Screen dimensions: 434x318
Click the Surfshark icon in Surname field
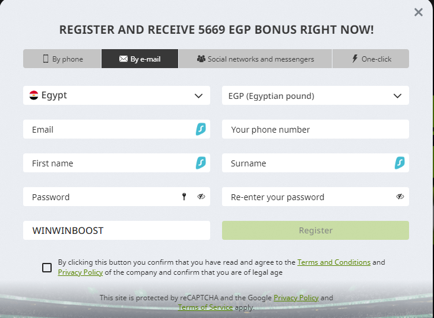[x=400, y=163]
